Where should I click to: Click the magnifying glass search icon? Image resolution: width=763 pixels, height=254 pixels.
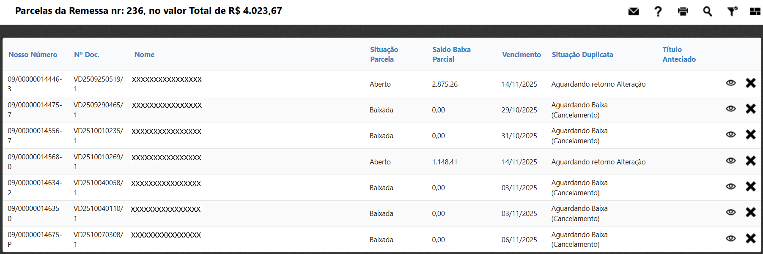(707, 11)
